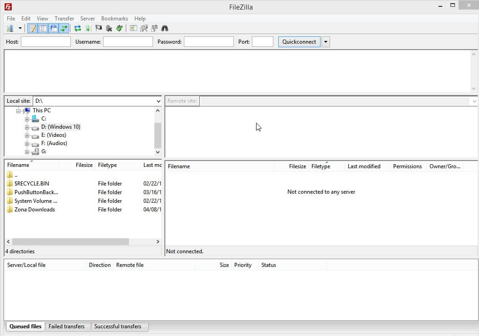Image resolution: width=479 pixels, height=336 pixels.
Task: Toggle local directory tree view
Action: [x=43, y=29]
